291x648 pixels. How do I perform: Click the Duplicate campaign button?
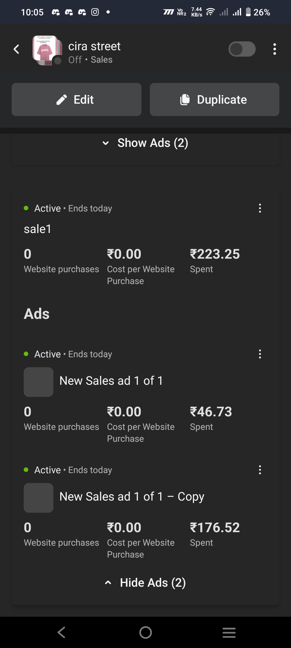point(214,100)
